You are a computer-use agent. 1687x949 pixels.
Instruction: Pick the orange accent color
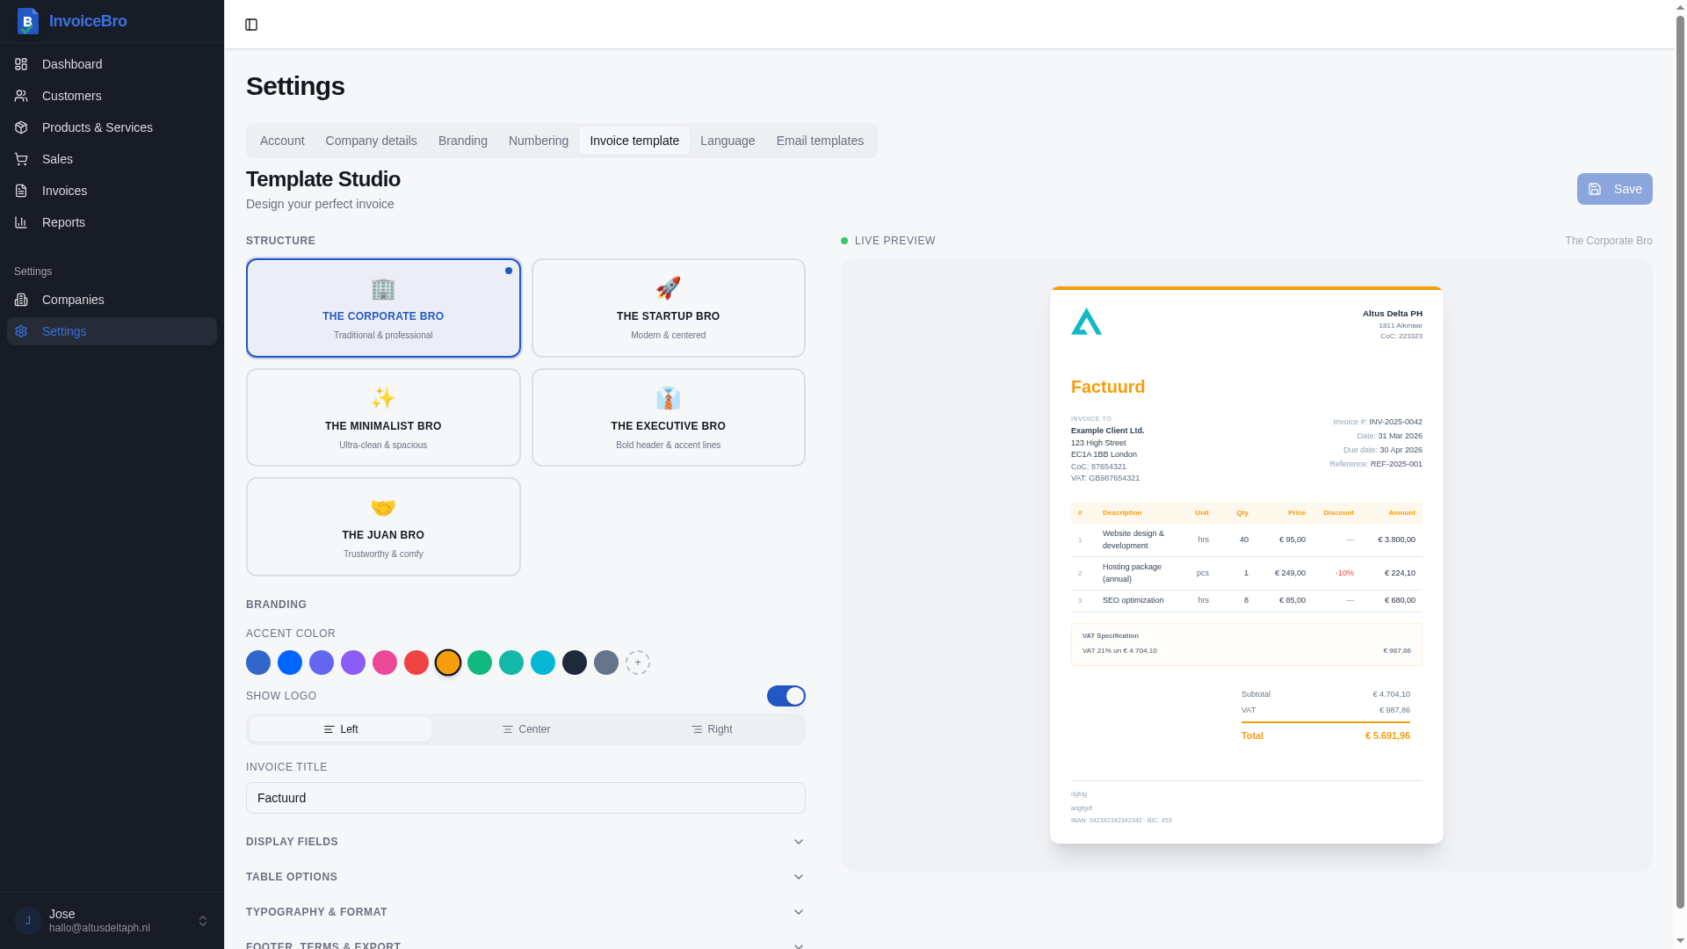coord(448,663)
